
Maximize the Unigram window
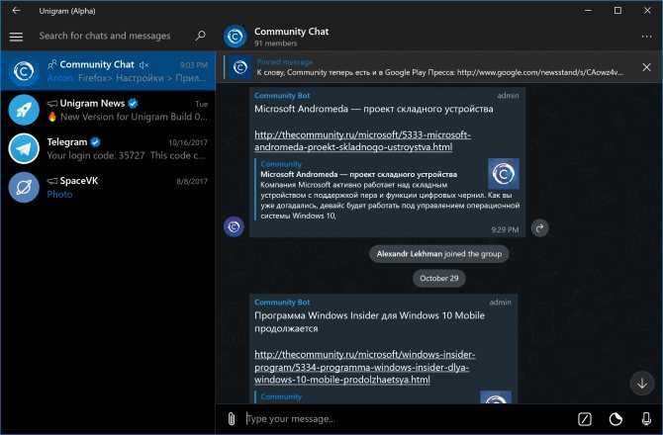[x=617, y=11]
